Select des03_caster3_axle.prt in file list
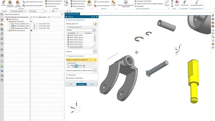 (x=76, y=35)
